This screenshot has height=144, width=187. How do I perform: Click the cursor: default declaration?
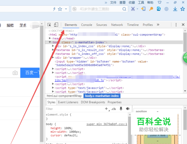64,135
